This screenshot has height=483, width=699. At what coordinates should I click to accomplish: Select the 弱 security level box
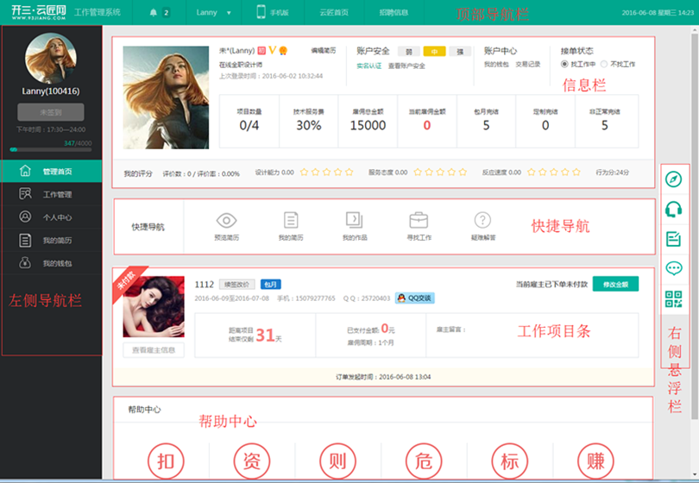(409, 52)
